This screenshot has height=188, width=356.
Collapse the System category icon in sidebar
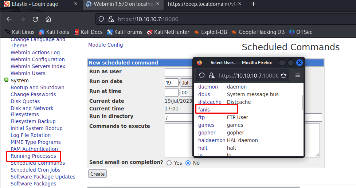6,80
